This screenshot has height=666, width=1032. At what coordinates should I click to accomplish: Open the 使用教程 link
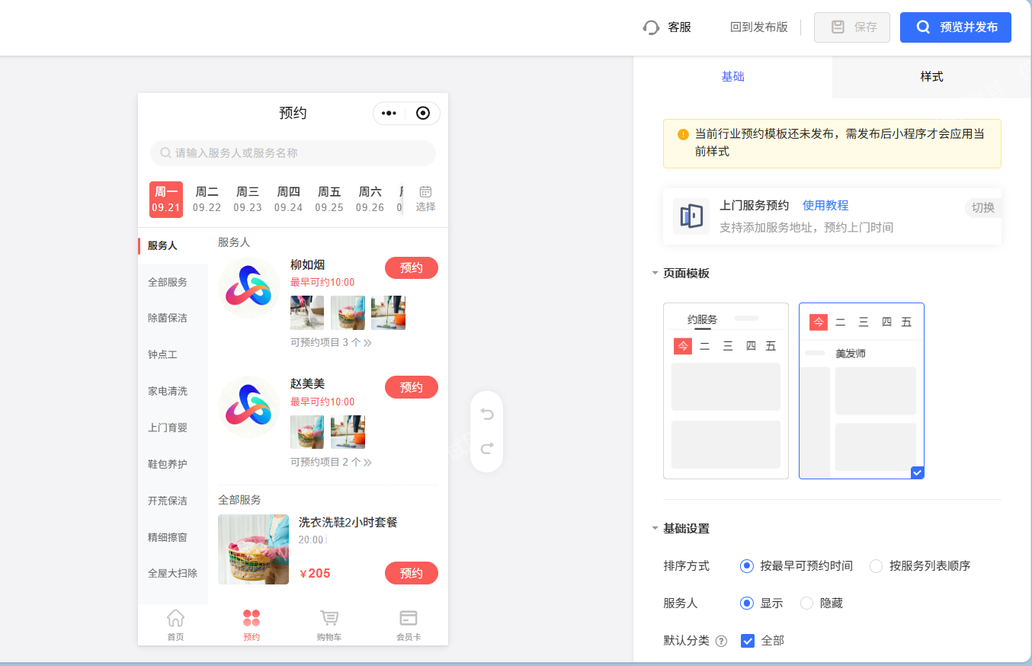825,206
